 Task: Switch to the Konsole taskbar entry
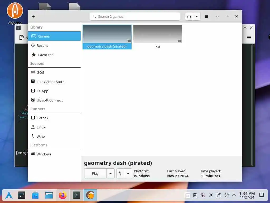(x=76, y=195)
